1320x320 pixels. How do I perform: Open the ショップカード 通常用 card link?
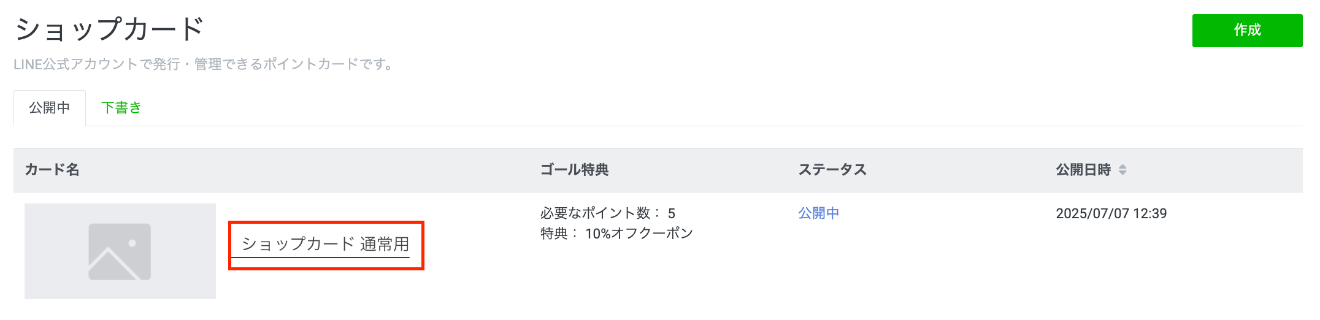325,244
